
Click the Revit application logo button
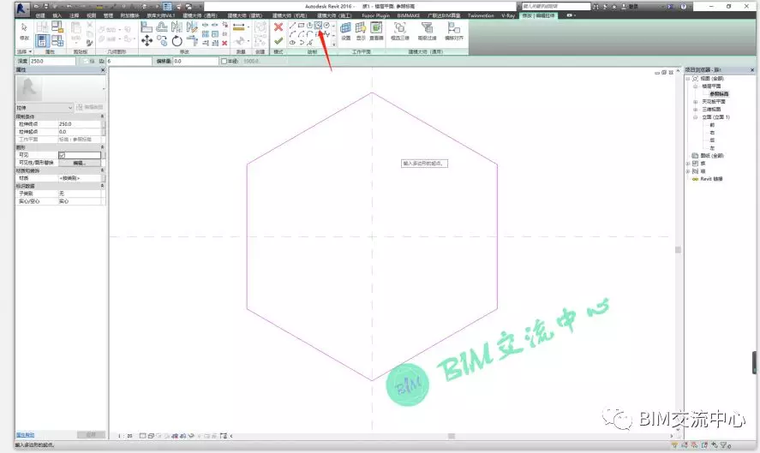pyautogui.click(x=21, y=8)
